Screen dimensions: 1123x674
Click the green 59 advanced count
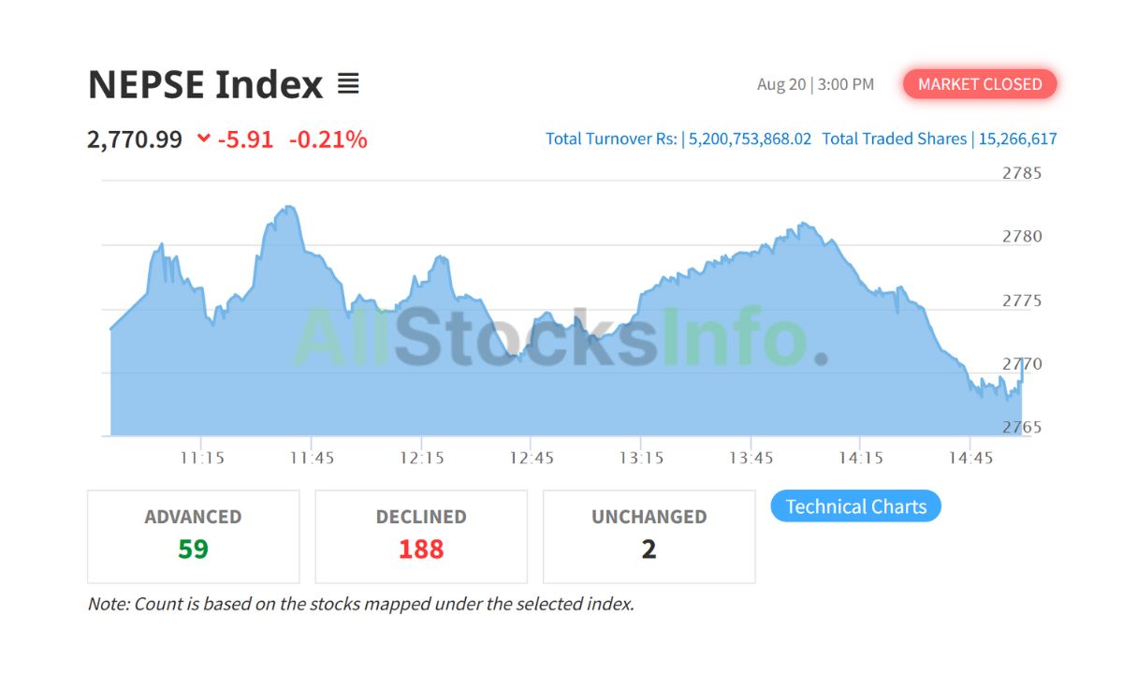(x=192, y=550)
